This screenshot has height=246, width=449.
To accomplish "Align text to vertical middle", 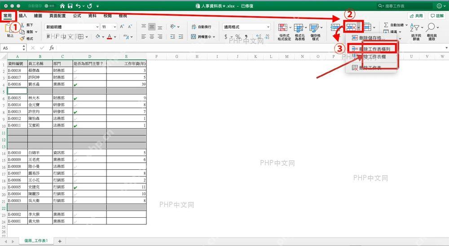I will [152, 27].
